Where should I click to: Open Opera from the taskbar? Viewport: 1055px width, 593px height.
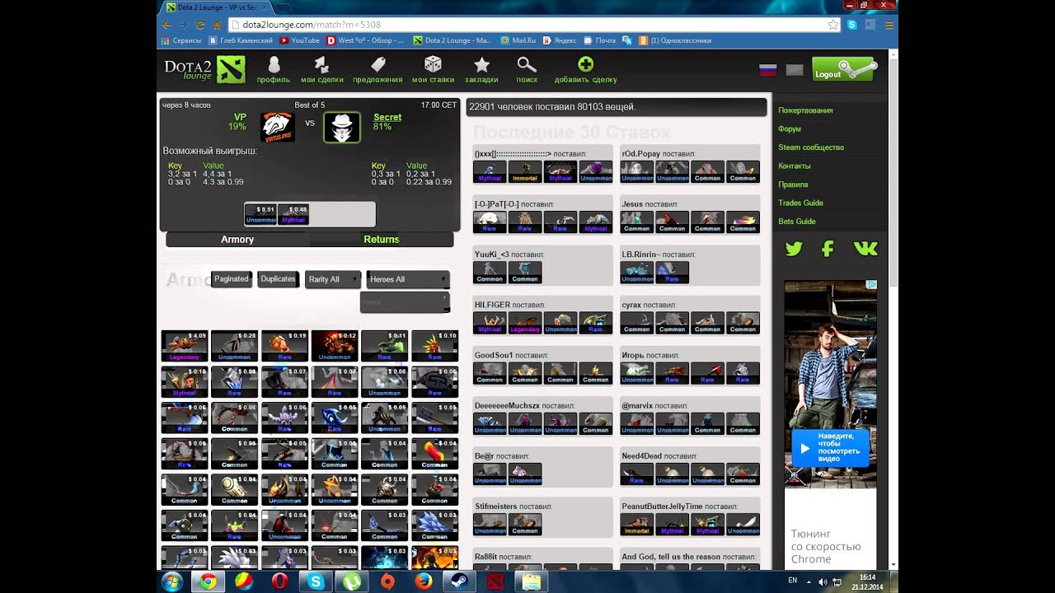[279, 581]
